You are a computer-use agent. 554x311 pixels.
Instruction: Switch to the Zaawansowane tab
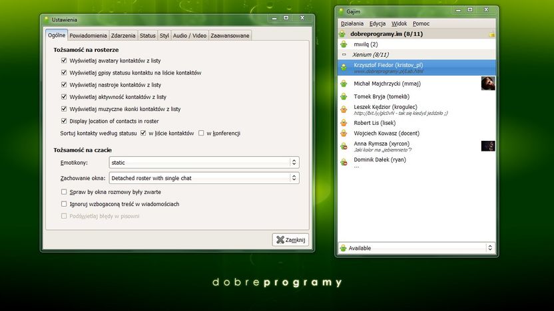230,36
